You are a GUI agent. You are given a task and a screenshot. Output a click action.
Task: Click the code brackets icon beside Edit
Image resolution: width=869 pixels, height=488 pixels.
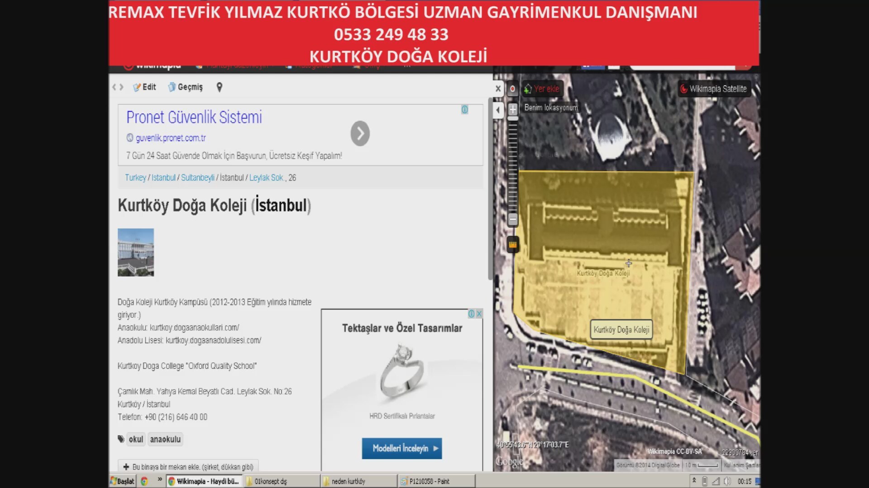coord(118,87)
